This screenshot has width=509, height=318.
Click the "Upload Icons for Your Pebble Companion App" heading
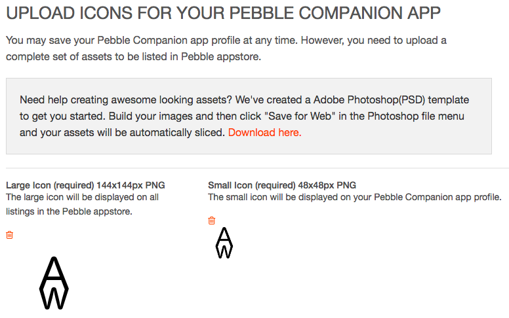tap(223, 13)
